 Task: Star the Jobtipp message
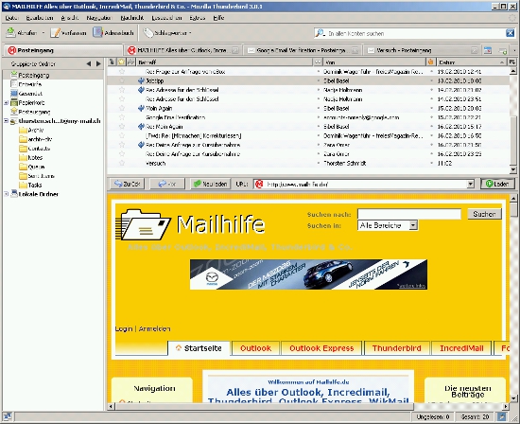[x=122, y=80]
